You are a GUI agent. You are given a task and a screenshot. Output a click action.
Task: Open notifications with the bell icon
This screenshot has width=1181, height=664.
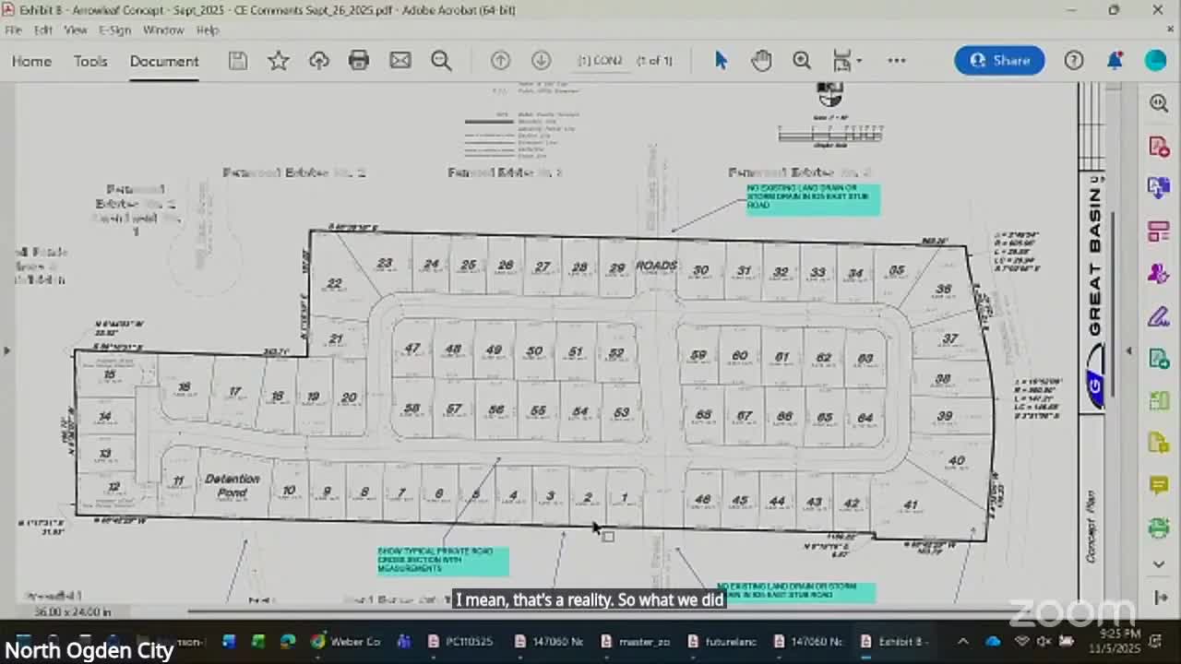click(x=1115, y=60)
